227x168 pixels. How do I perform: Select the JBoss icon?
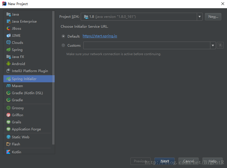click(8, 29)
